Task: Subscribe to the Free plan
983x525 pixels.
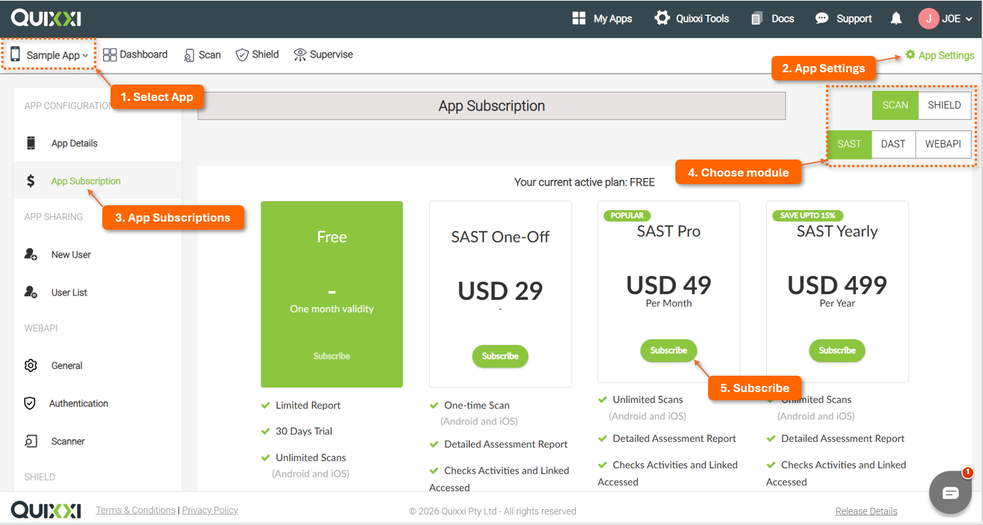Action: point(332,356)
